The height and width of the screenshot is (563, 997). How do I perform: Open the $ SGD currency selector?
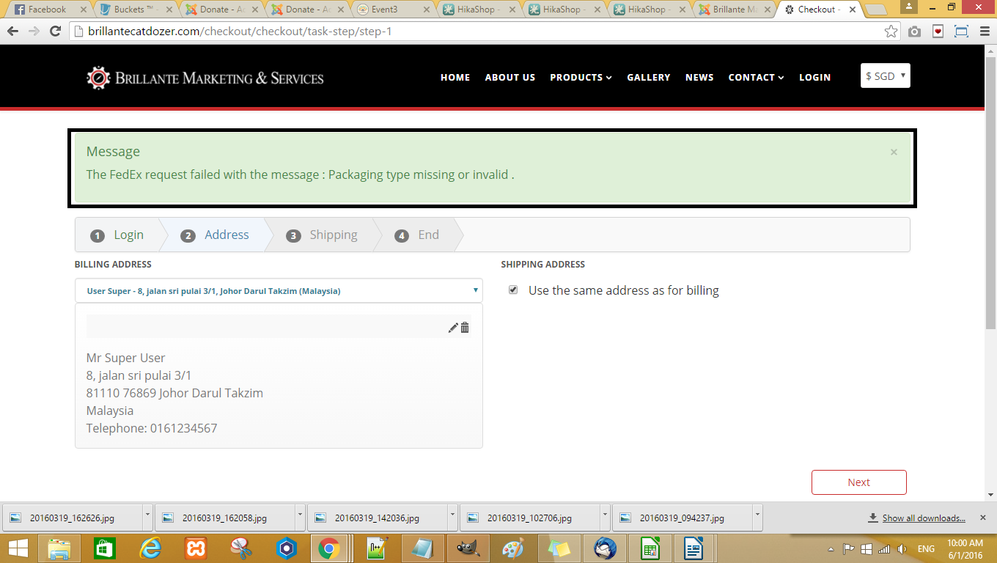pyautogui.click(x=886, y=76)
